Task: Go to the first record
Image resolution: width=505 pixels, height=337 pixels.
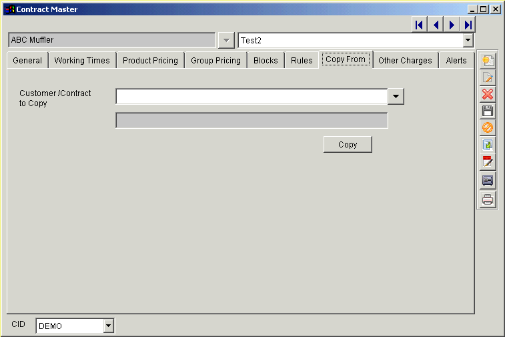Action: pyautogui.click(x=419, y=25)
